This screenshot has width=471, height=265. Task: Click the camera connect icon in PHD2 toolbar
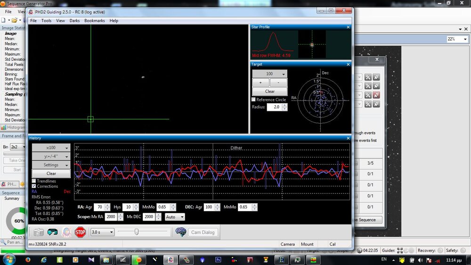(38, 232)
